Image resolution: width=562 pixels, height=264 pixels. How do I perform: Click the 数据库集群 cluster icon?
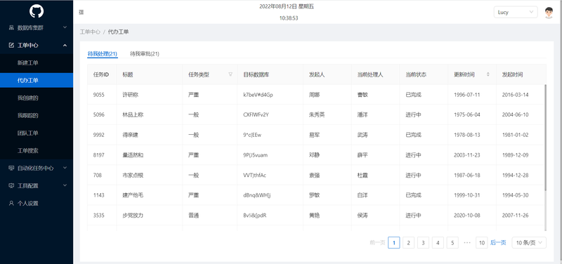tap(11, 27)
